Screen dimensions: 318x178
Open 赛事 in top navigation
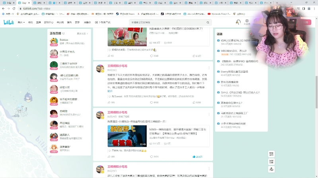coord(77,23)
